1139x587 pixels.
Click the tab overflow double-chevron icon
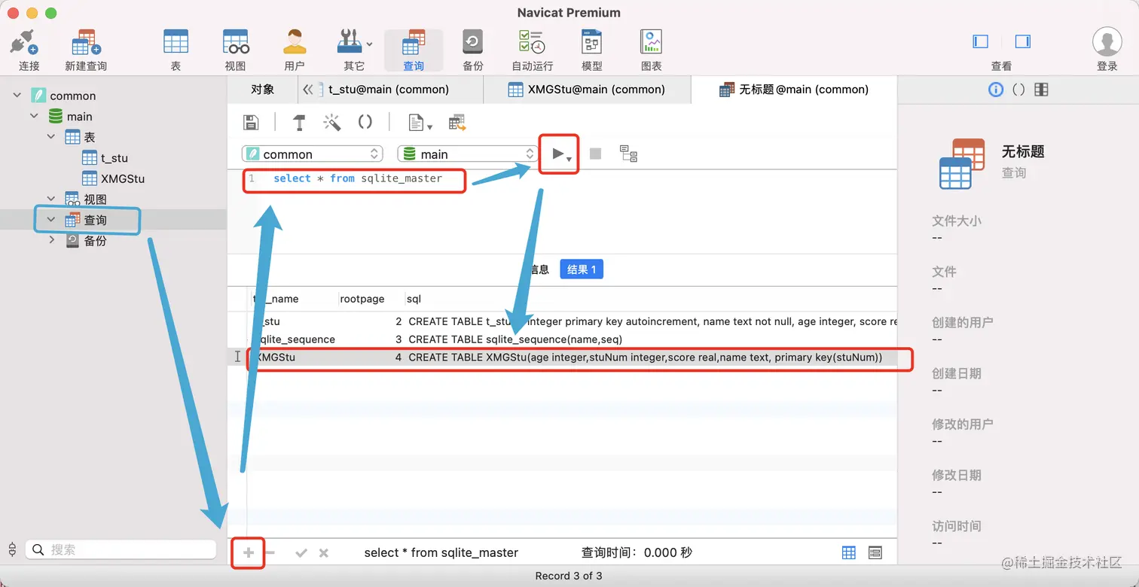[307, 90]
